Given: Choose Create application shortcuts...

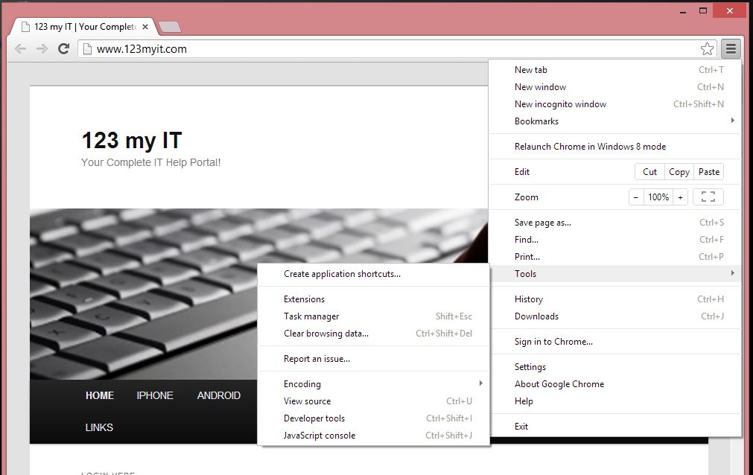Looking at the screenshot, I should tap(374, 274).
